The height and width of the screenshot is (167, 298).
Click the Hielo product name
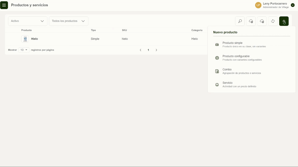[34, 39]
